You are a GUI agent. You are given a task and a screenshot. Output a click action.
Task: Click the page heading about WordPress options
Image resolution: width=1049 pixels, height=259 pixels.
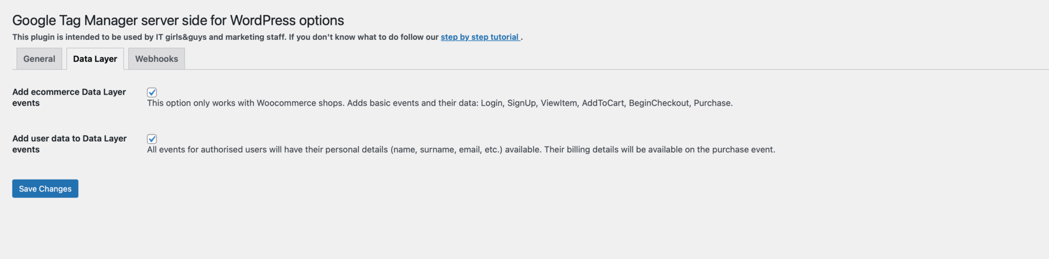pyautogui.click(x=178, y=20)
